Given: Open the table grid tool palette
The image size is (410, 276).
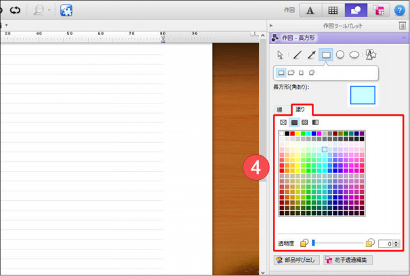Looking at the screenshot, I should [x=333, y=10].
